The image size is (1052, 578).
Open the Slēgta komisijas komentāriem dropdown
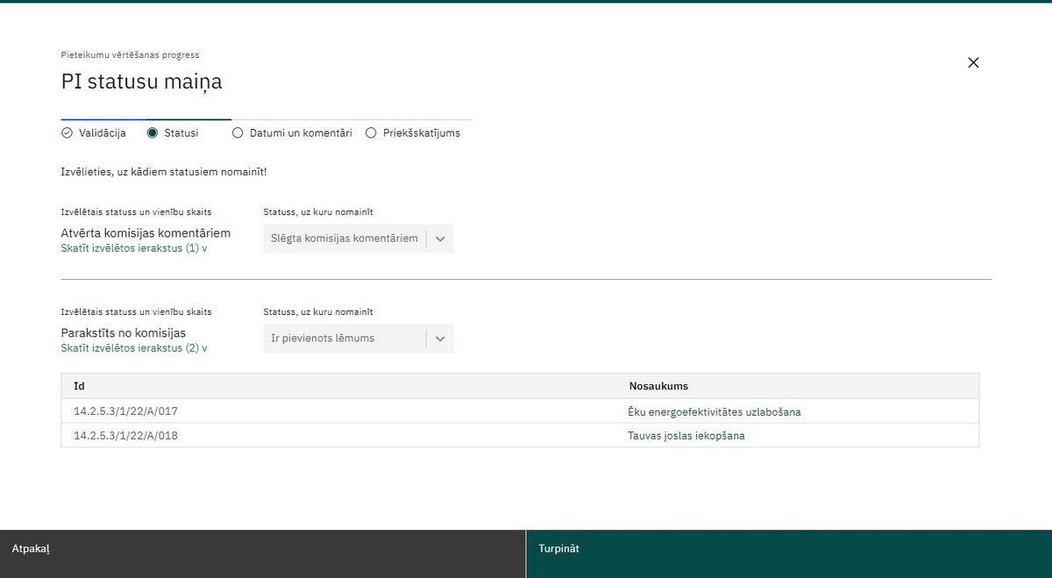pos(359,239)
